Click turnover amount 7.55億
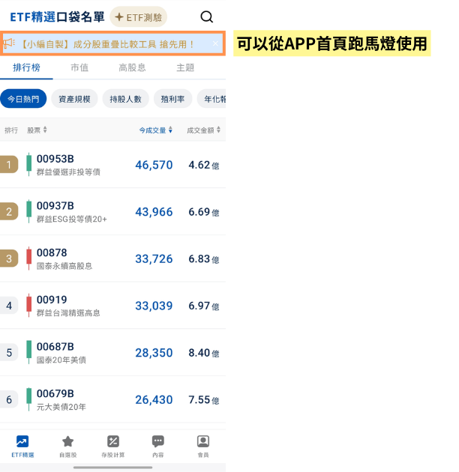 [x=204, y=400]
